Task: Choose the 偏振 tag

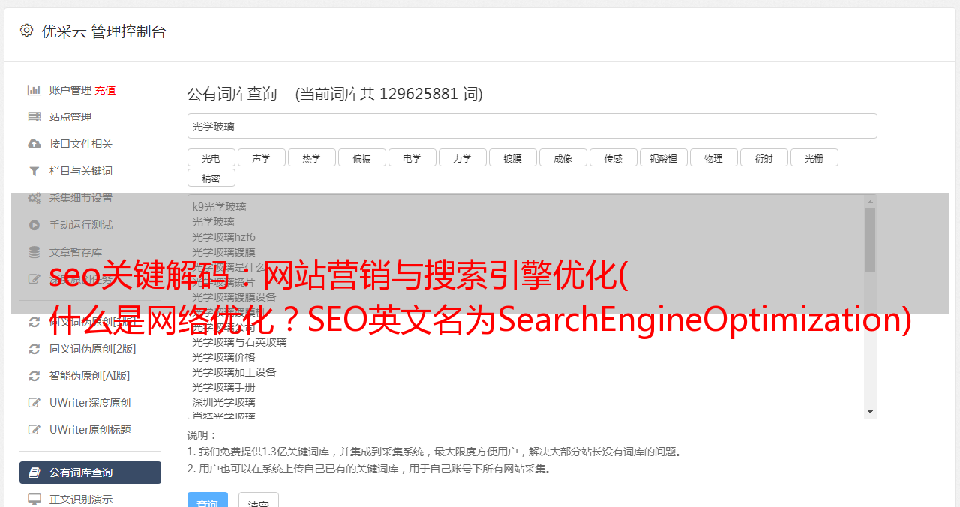Action: tap(362, 157)
